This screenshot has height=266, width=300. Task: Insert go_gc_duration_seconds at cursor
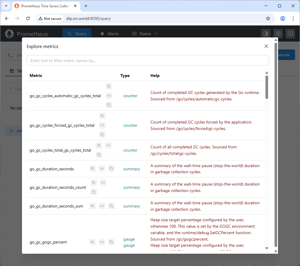tap(102, 169)
